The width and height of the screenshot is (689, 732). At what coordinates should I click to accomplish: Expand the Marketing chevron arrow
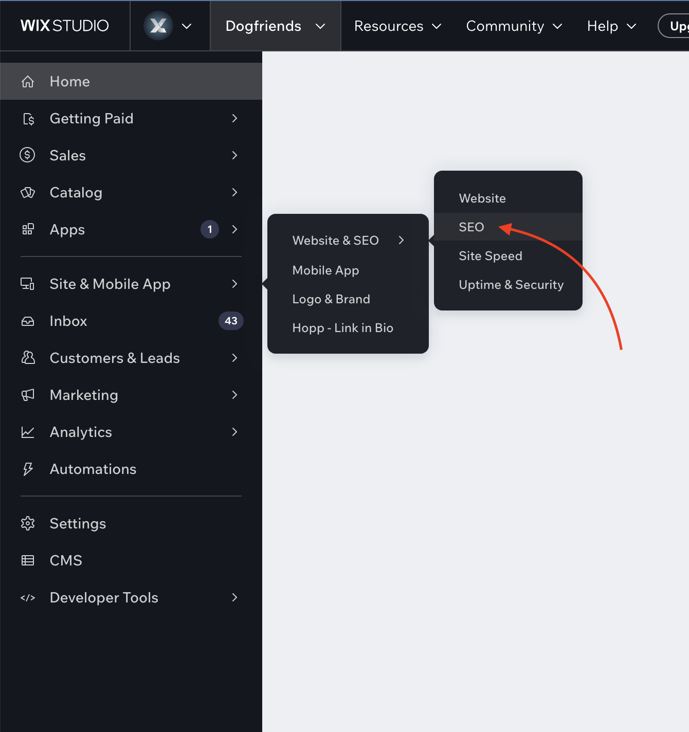(x=234, y=395)
